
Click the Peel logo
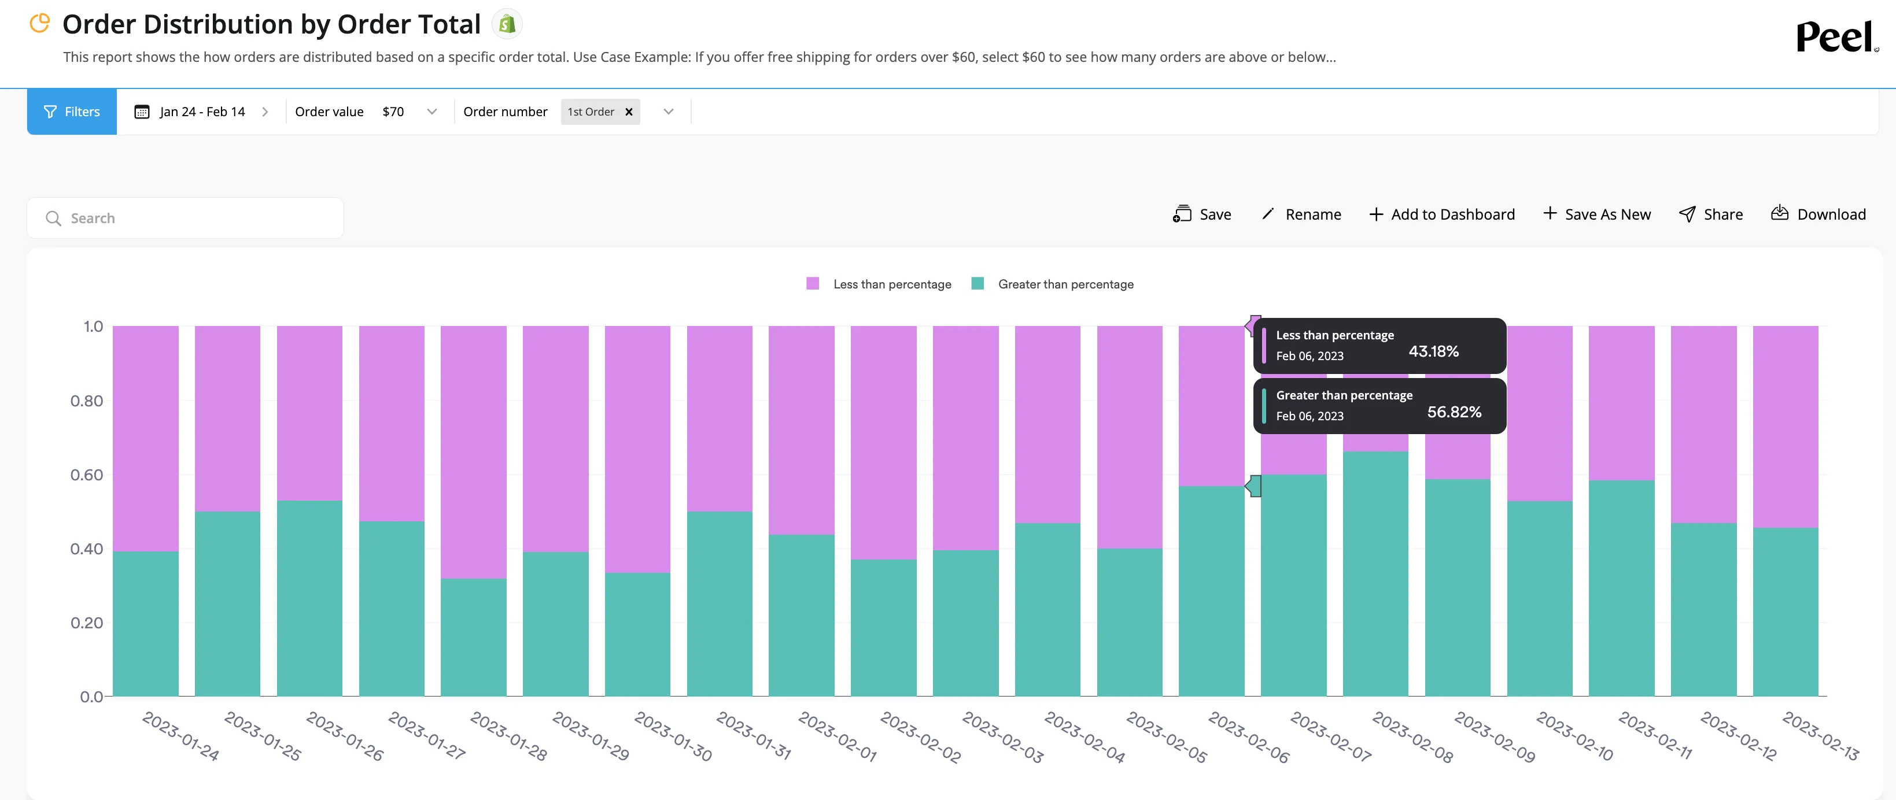[1836, 37]
